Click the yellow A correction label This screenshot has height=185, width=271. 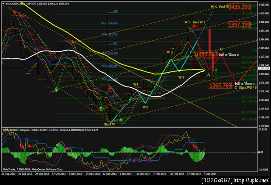[x=208, y=75]
